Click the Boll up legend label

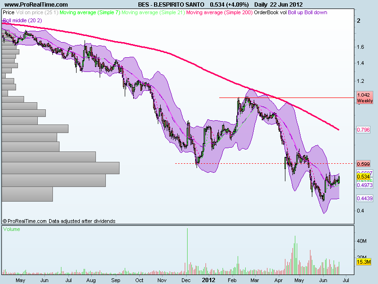pyautogui.click(x=295, y=13)
